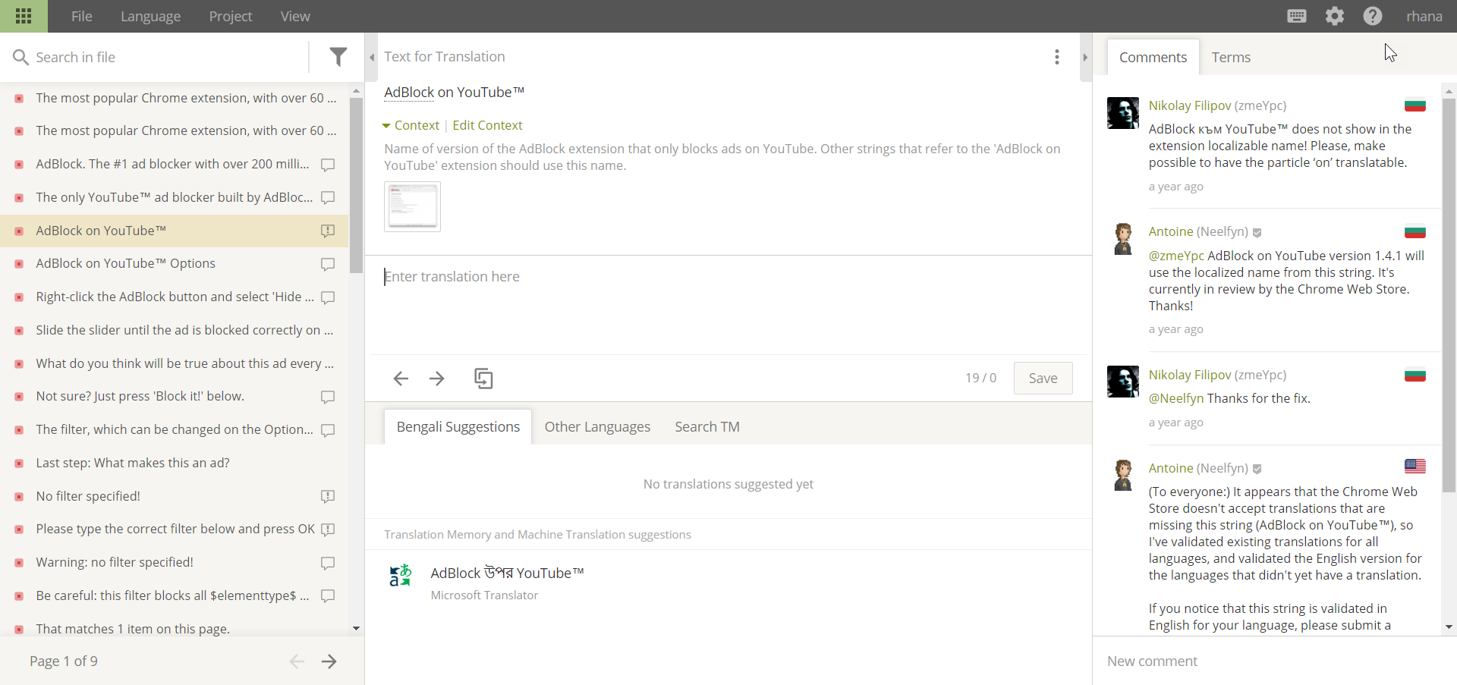Viewport: 1457px width, 685px height.
Task: Open comment icon on 'Warning: no filter specified!' row
Action: [328, 563]
